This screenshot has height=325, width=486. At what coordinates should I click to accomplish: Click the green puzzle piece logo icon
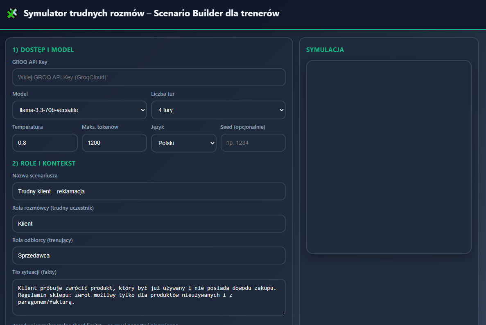click(12, 13)
